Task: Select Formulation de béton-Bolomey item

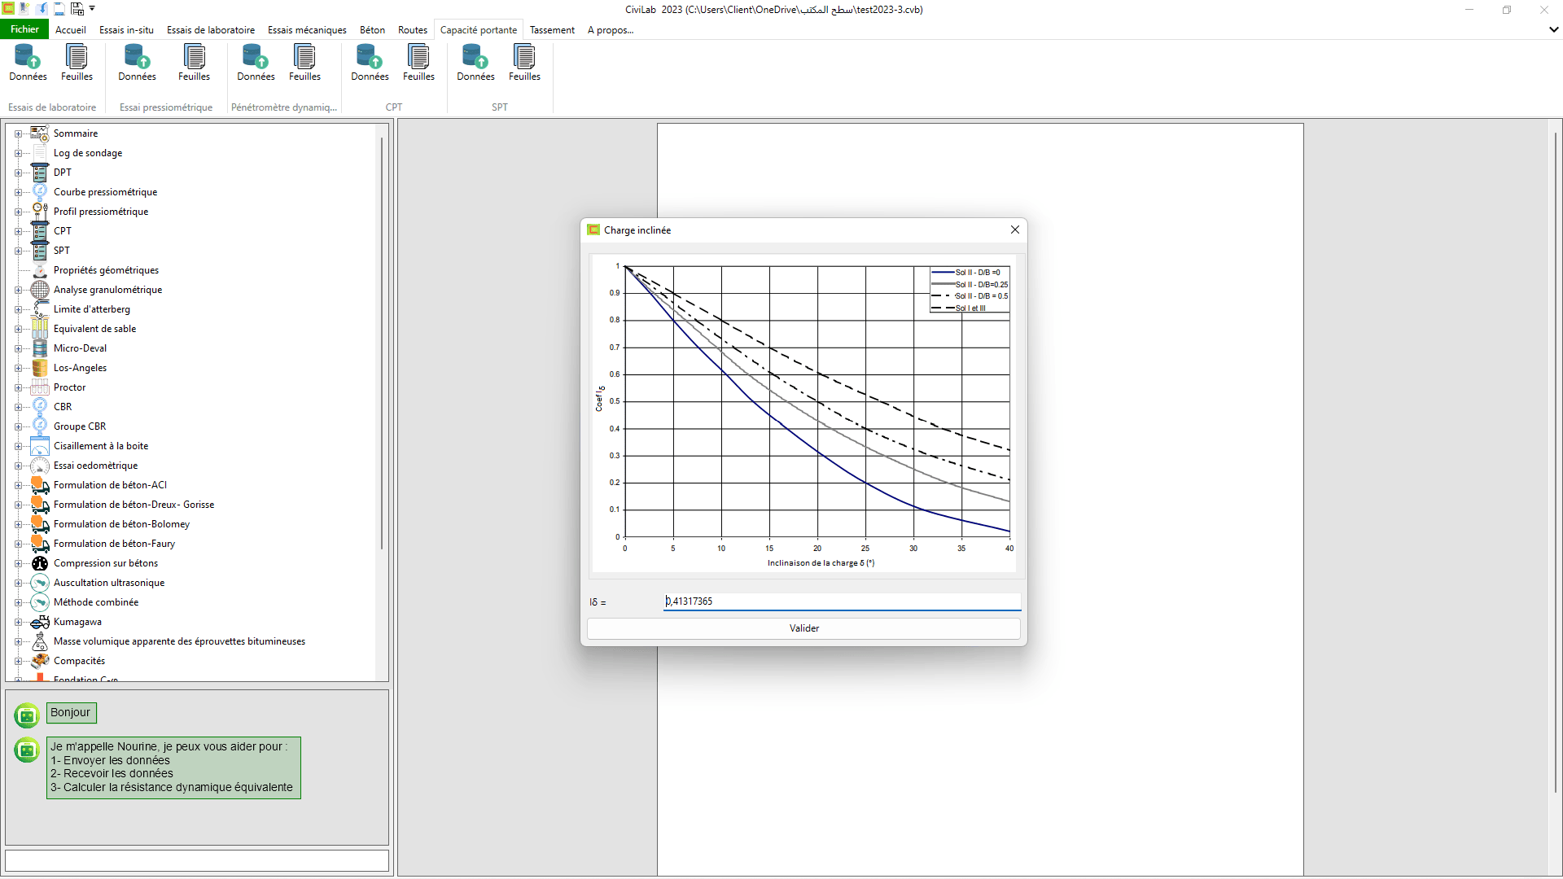Action: coord(121,524)
